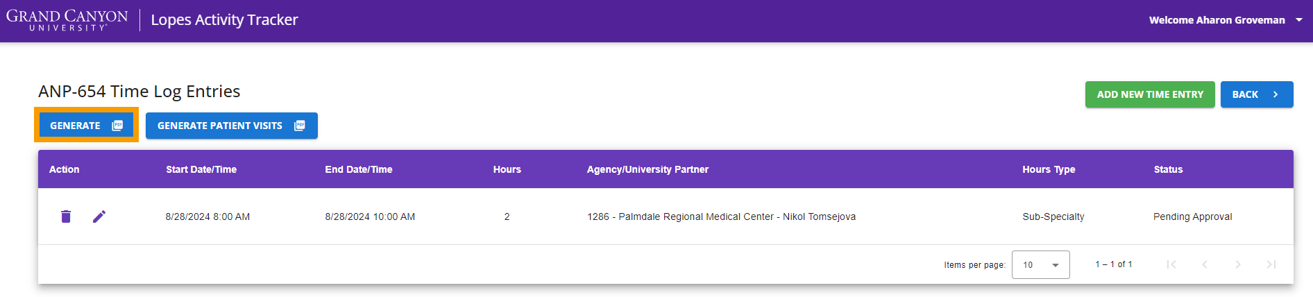Expand the Welcome Aharon Groveman user menu
The height and width of the screenshot is (297, 1313).
point(1226,20)
